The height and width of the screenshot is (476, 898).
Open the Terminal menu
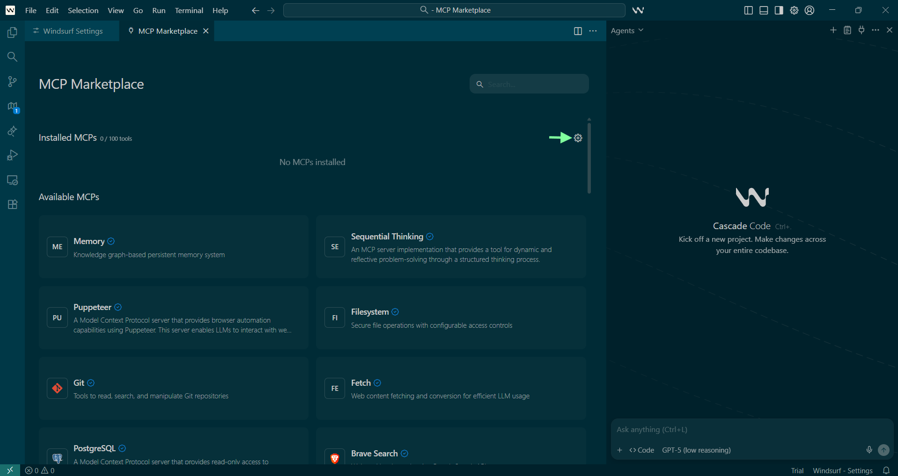189,10
